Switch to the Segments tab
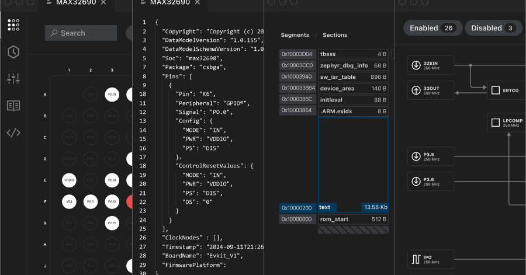This screenshot has height=275, width=526. (295, 35)
